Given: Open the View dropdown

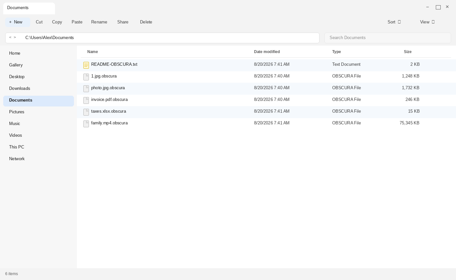Looking at the screenshot, I should tap(427, 22).
